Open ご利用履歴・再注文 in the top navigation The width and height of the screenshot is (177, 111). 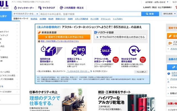click(72, 8)
